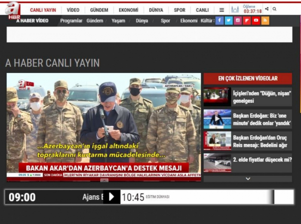Click the 09:00 schedule time
Image resolution: width=301 pixels, height=224 pixels.
point(22,197)
